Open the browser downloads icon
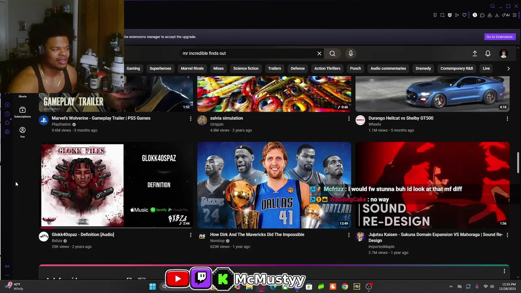The height and width of the screenshot is (293, 521). click(497, 15)
